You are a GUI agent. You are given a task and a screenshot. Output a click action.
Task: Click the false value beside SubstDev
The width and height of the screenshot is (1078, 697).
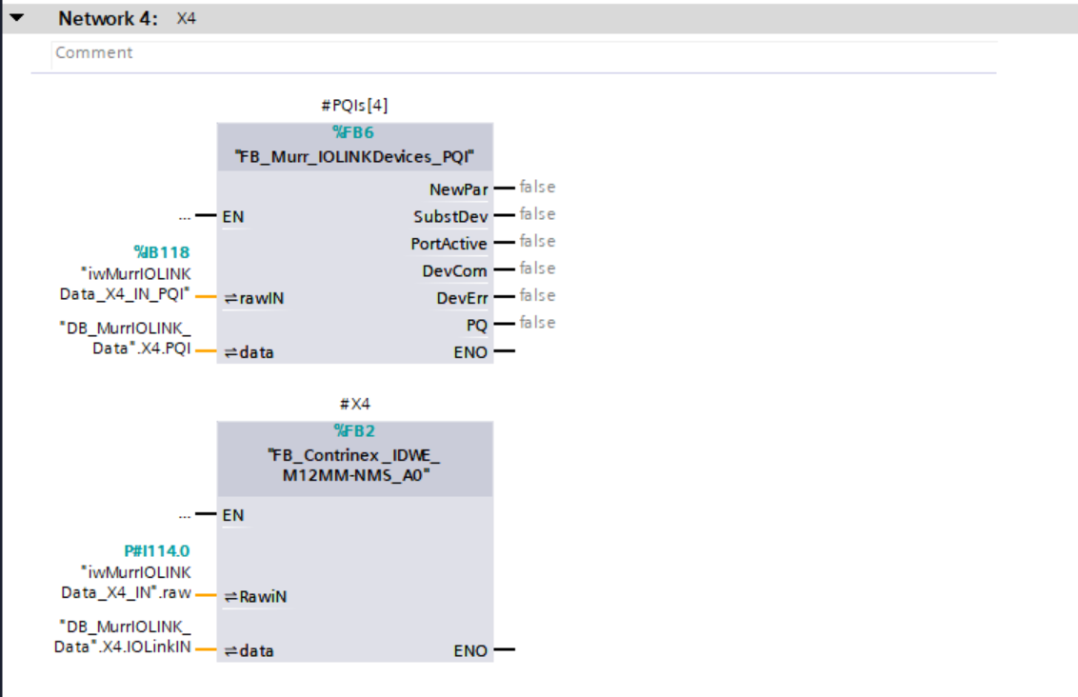pyautogui.click(x=537, y=214)
